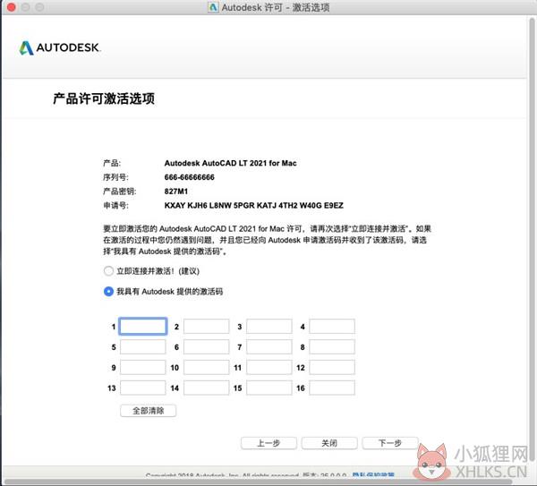This screenshot has width=537, height=486.
Task: Click the 产品许可激活选项 heading
Action: coord(104,98)
